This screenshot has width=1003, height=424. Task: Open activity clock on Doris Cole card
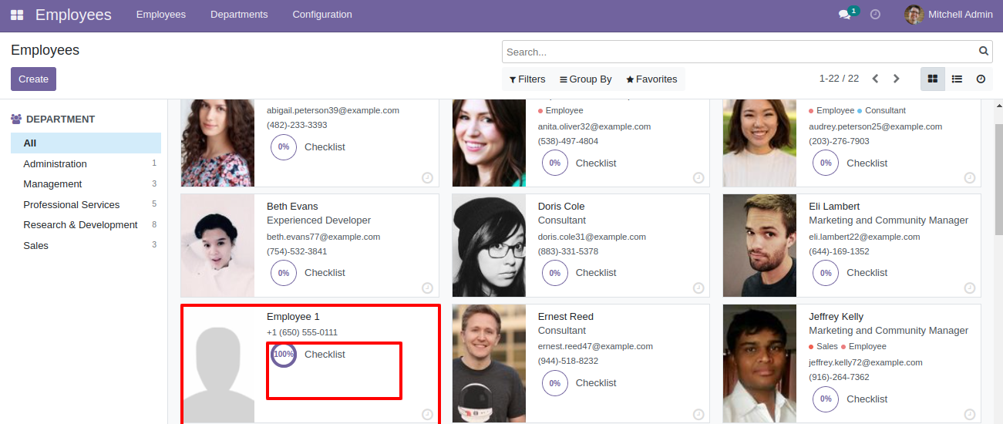698,288
